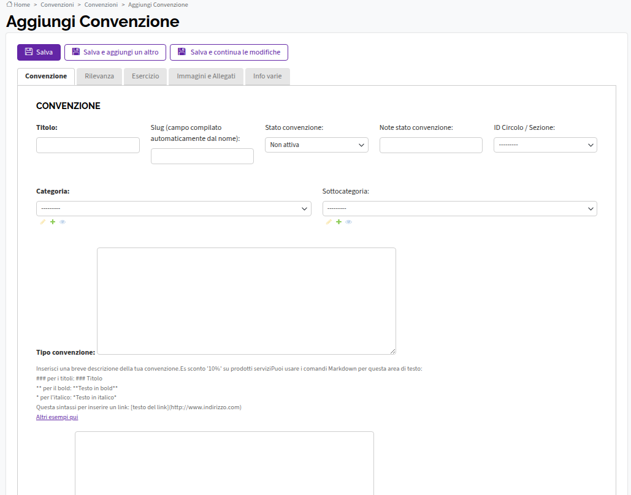Click inside the Tipo convenzione text area
The height and width of the screenshot is (495, 631).
tap(247, 301)
